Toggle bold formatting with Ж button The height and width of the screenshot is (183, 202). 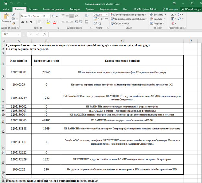(x=23, y=22)
